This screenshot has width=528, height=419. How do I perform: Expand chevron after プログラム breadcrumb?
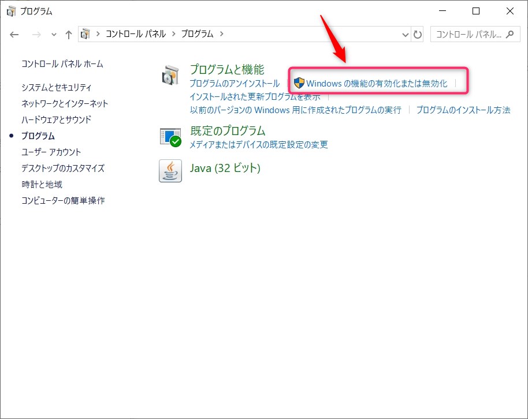pyautogui.click(x=222, y=33)
